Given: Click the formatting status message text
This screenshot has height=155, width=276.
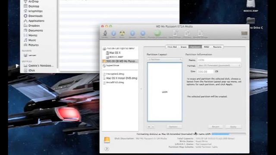Looking at the screenshot, I should pos(173,134).
